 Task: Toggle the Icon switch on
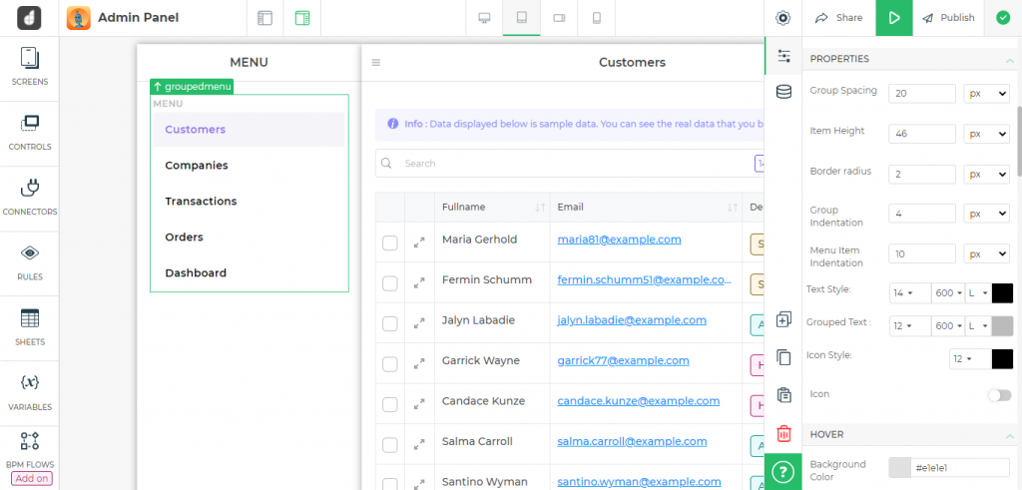pos(998,395)
